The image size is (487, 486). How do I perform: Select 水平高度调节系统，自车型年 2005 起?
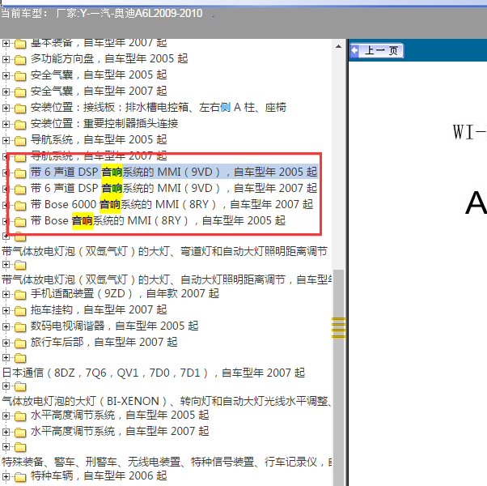pos(120,415)
